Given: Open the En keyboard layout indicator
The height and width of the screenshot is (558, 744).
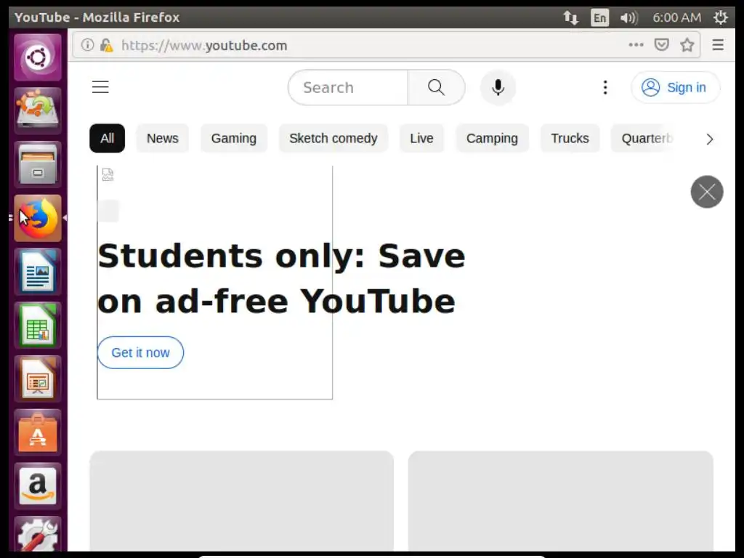Looking at the screenshot, I should click(599, 17).
